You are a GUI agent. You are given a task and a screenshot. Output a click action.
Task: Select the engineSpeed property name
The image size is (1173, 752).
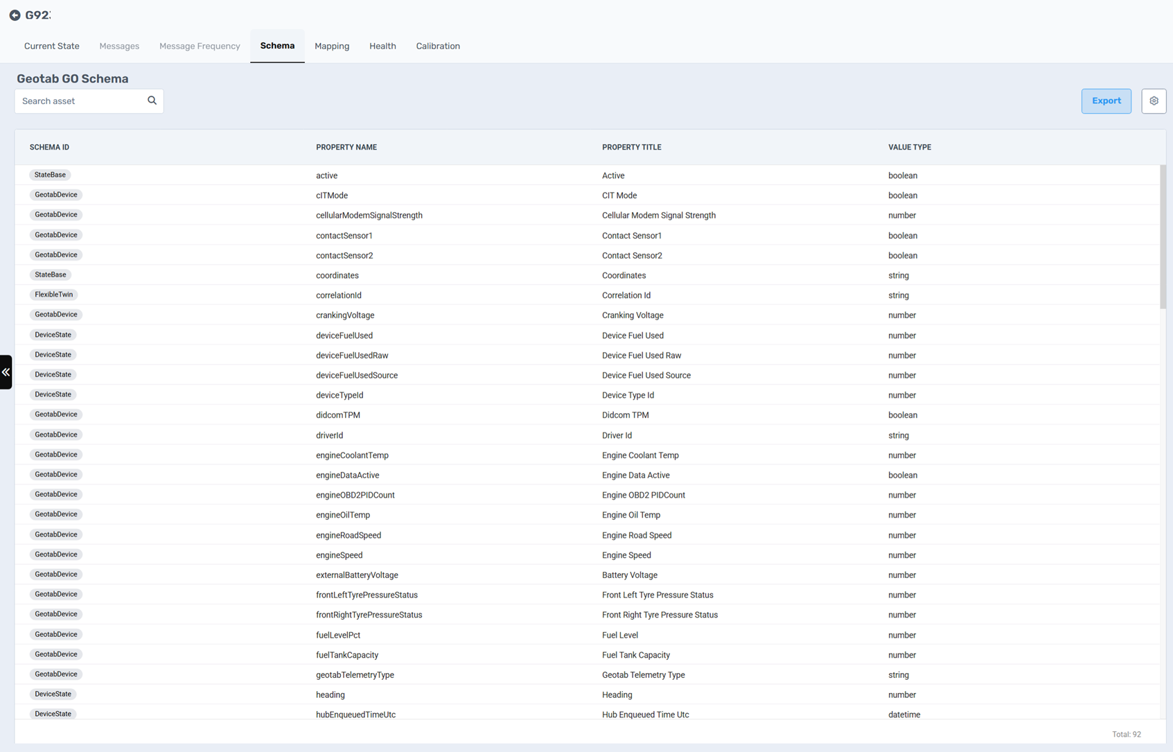pyautogui.click(x=339, y=555)
